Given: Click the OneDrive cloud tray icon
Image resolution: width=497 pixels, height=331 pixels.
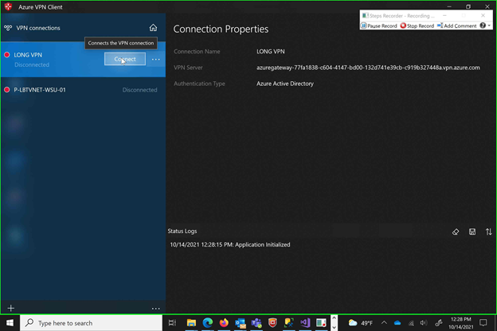Looking at the screenshot, I should click(397, 323).
